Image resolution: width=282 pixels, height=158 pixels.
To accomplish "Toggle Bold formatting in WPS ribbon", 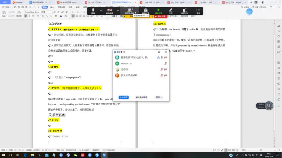I will click(26, 16).
